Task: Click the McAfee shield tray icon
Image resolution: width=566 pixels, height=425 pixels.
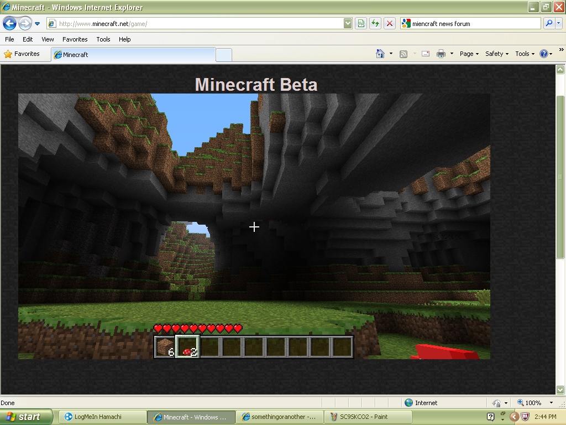Action: 525,417
